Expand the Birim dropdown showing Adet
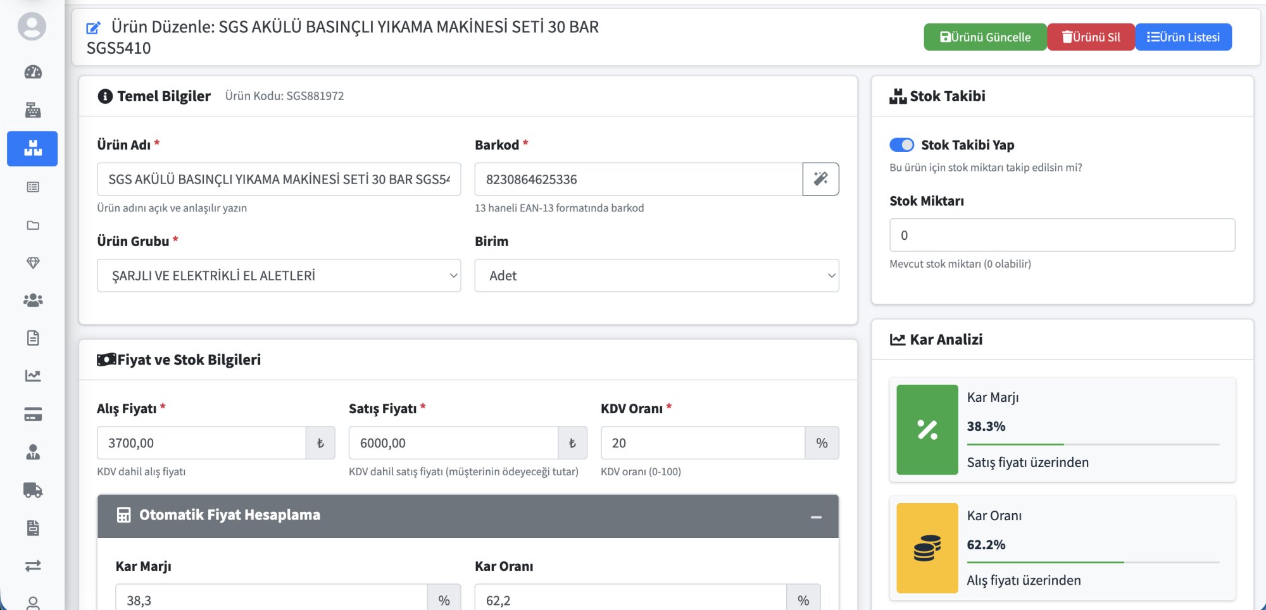 656,276
